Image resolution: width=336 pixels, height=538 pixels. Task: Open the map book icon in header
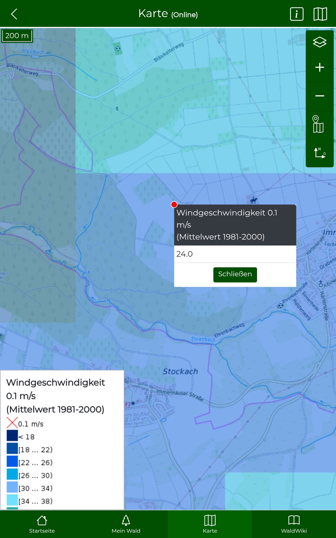click(320, 14)
